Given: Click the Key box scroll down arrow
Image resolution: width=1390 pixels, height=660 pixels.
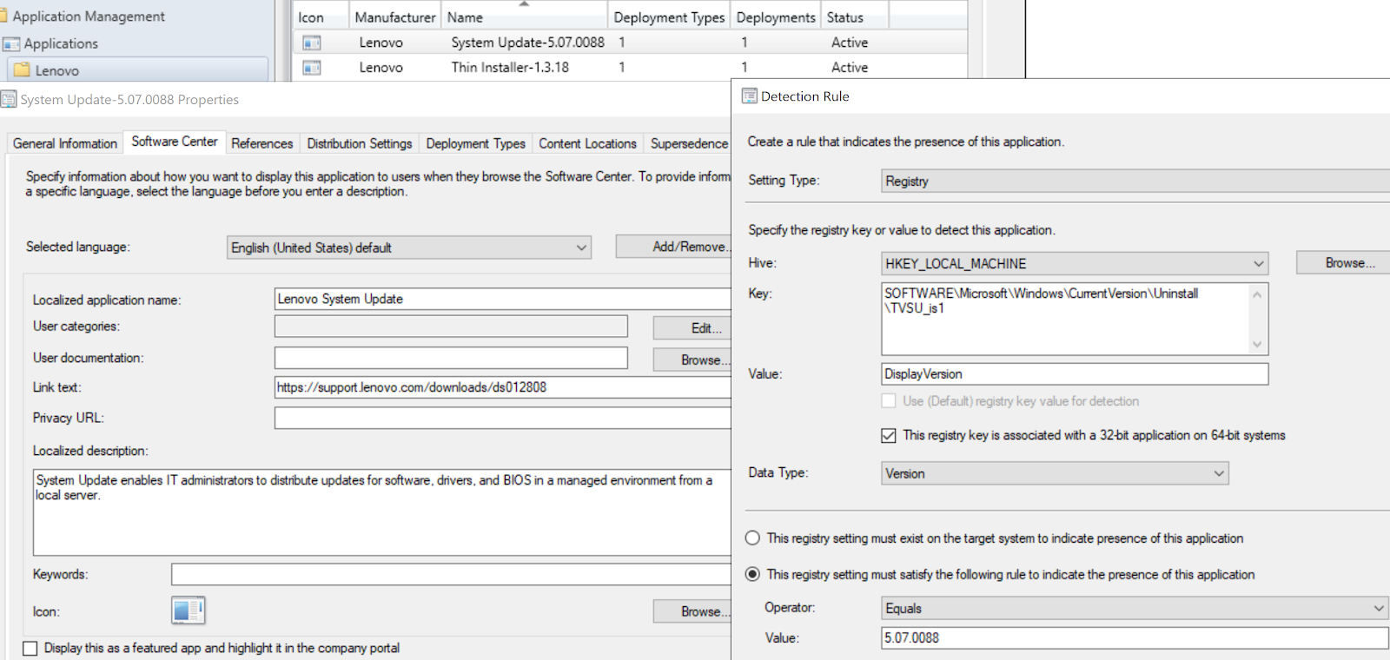Looking at the screenshot, I should coord(1257,345).
